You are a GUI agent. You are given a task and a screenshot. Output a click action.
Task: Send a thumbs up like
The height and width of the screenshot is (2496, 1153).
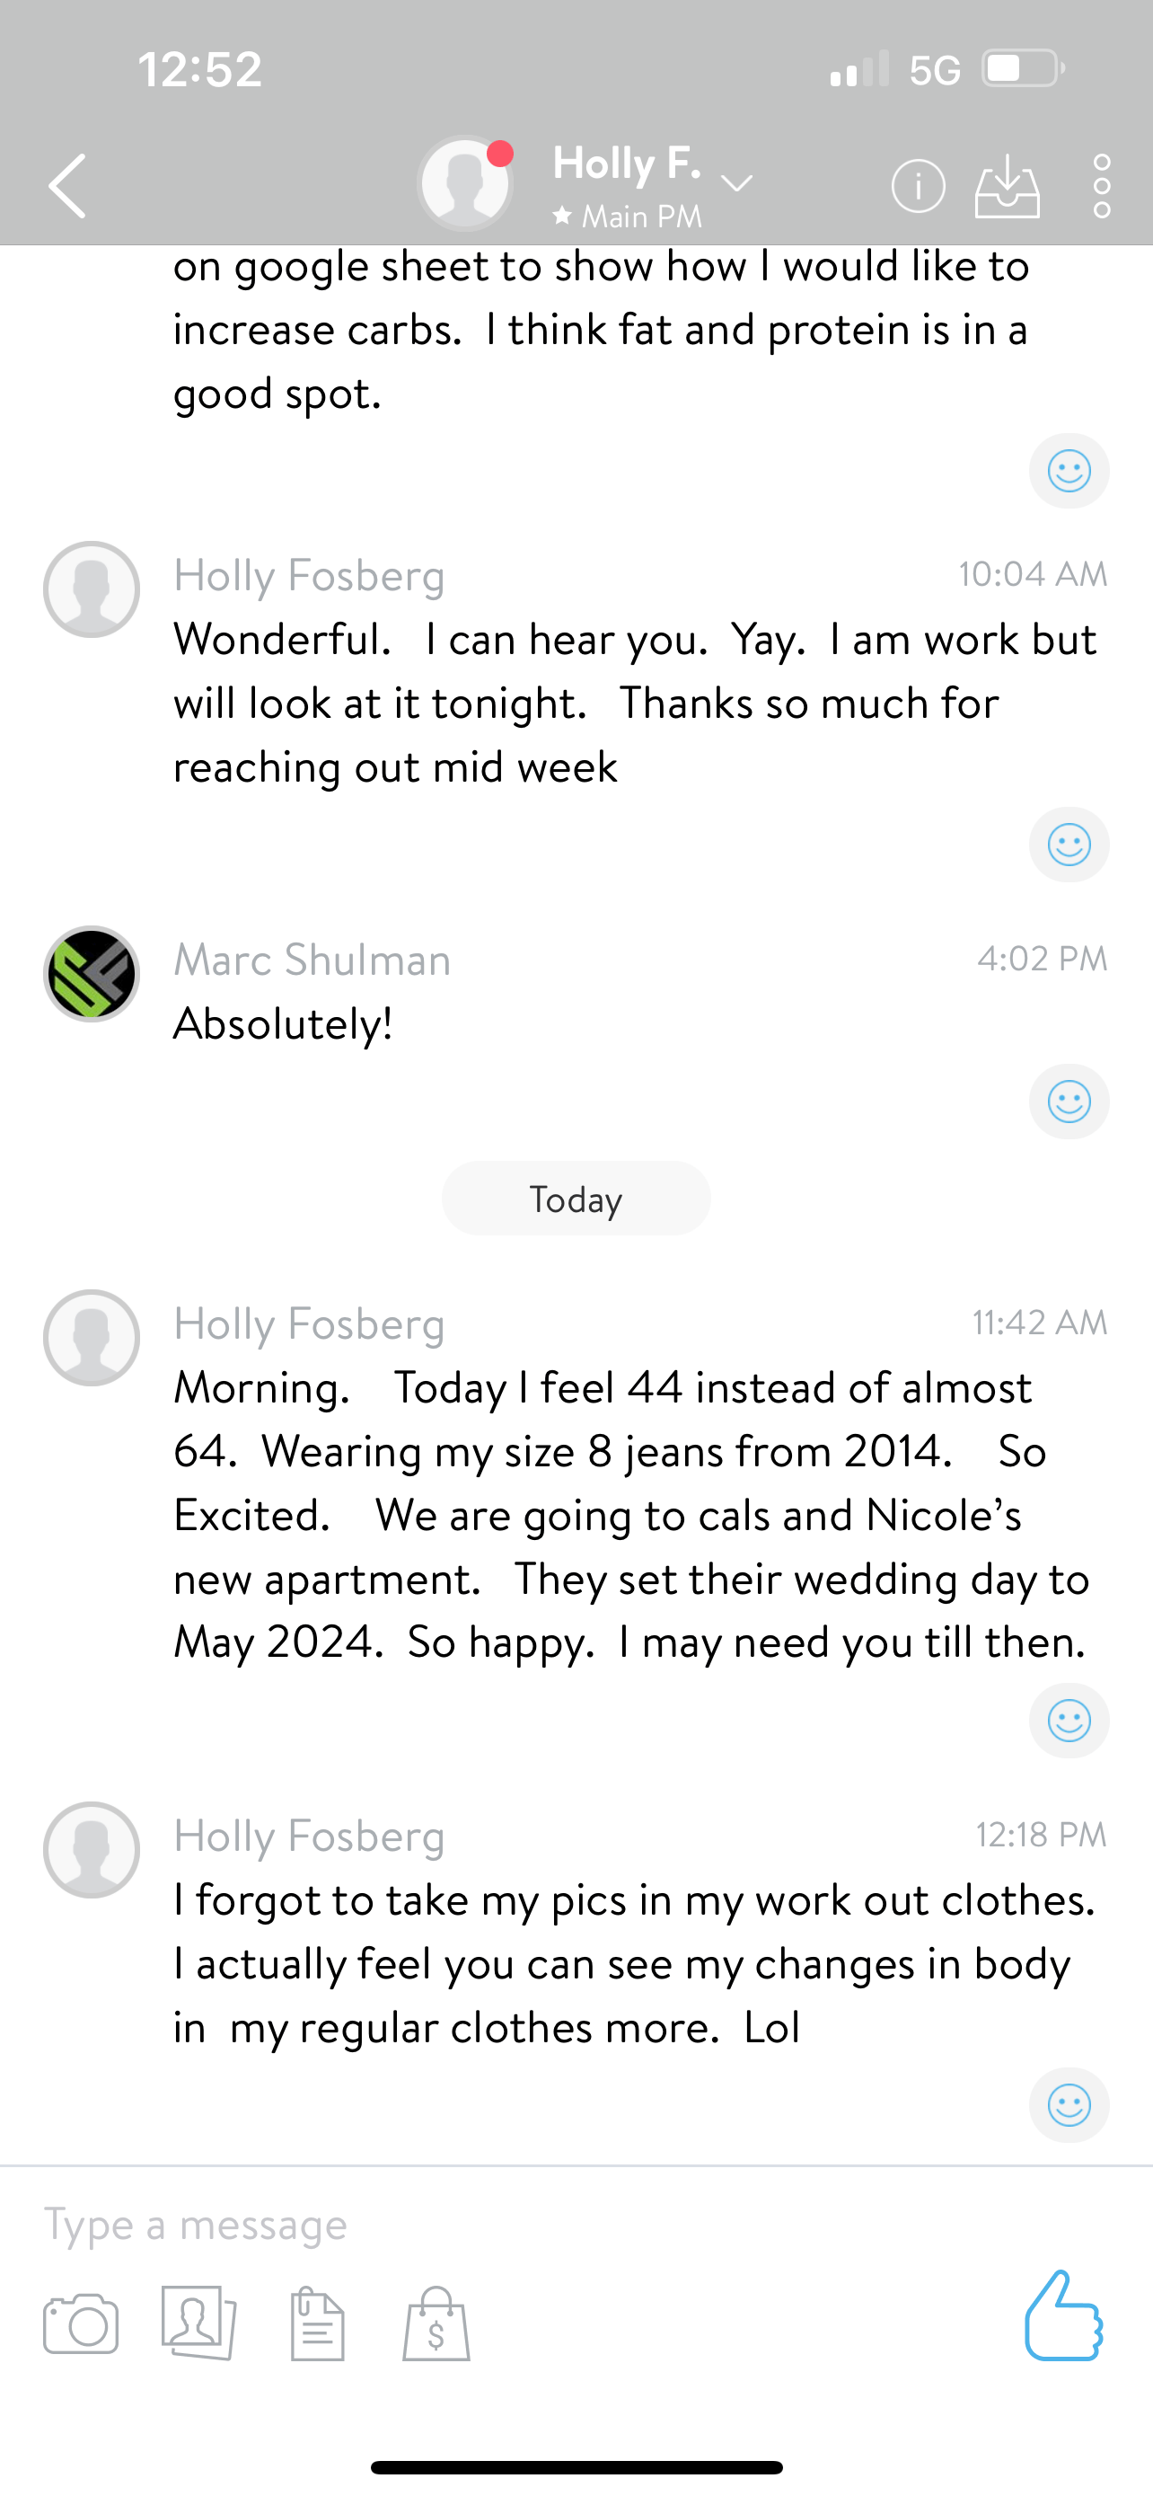tap(1063, 2315)
